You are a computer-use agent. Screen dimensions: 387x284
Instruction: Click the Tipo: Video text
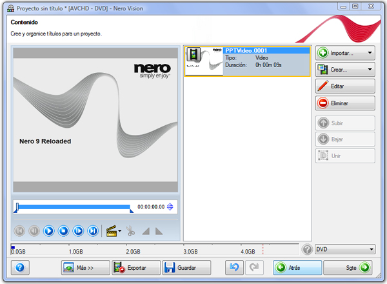coord(246,58)
